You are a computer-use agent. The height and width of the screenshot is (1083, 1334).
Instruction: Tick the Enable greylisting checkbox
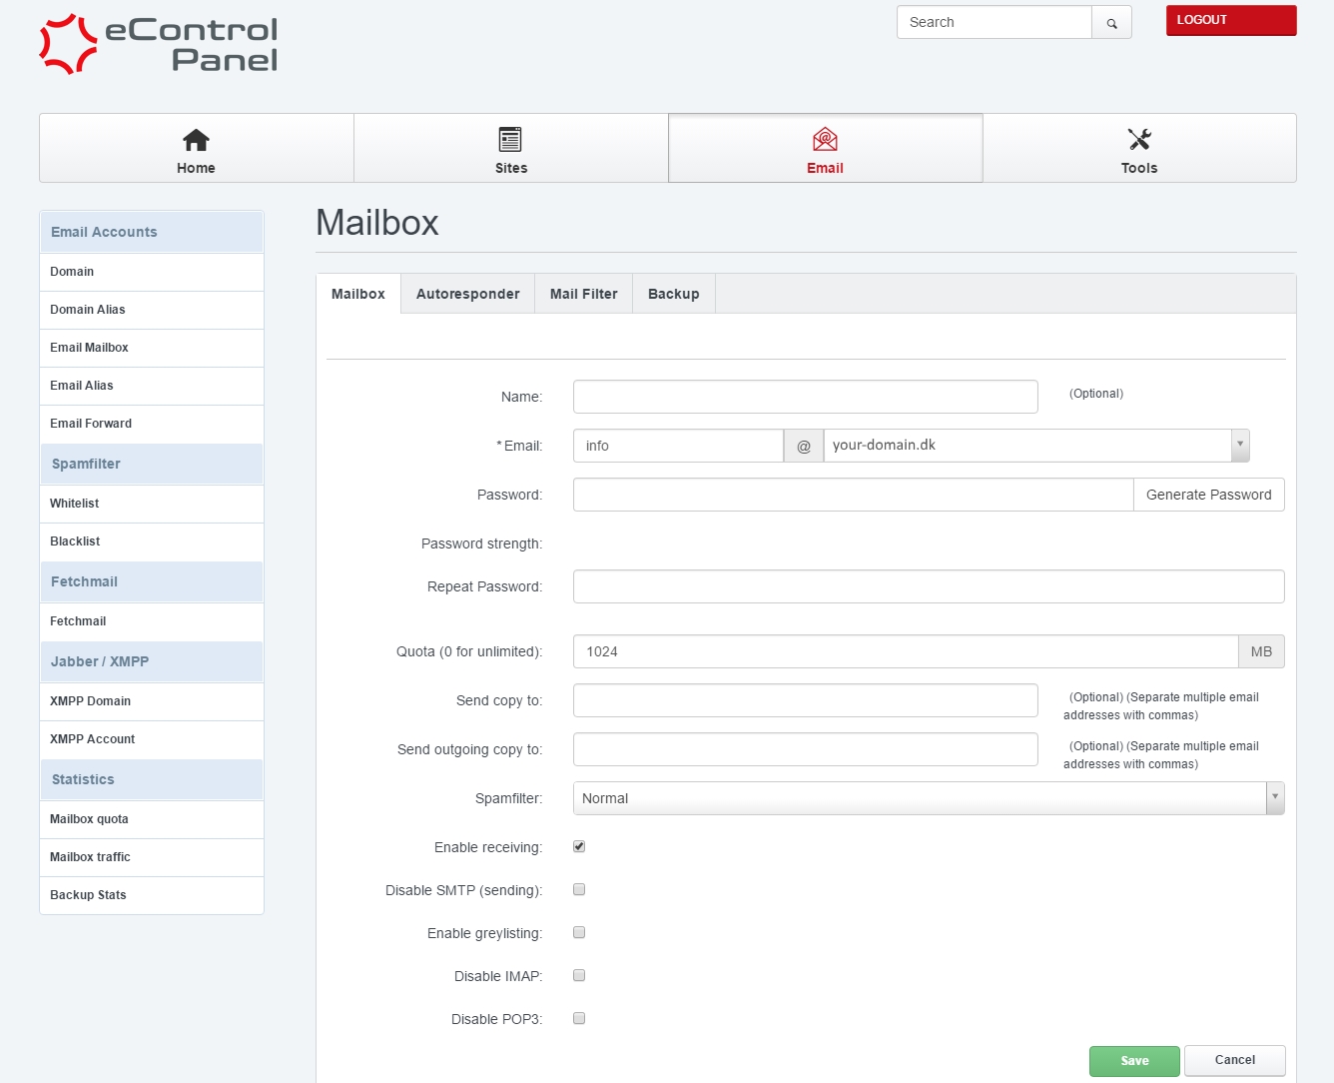[579, 932]
